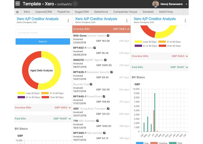Switch to the SugarCRM tab
The image size is (203, 144).
pos(82,12)
